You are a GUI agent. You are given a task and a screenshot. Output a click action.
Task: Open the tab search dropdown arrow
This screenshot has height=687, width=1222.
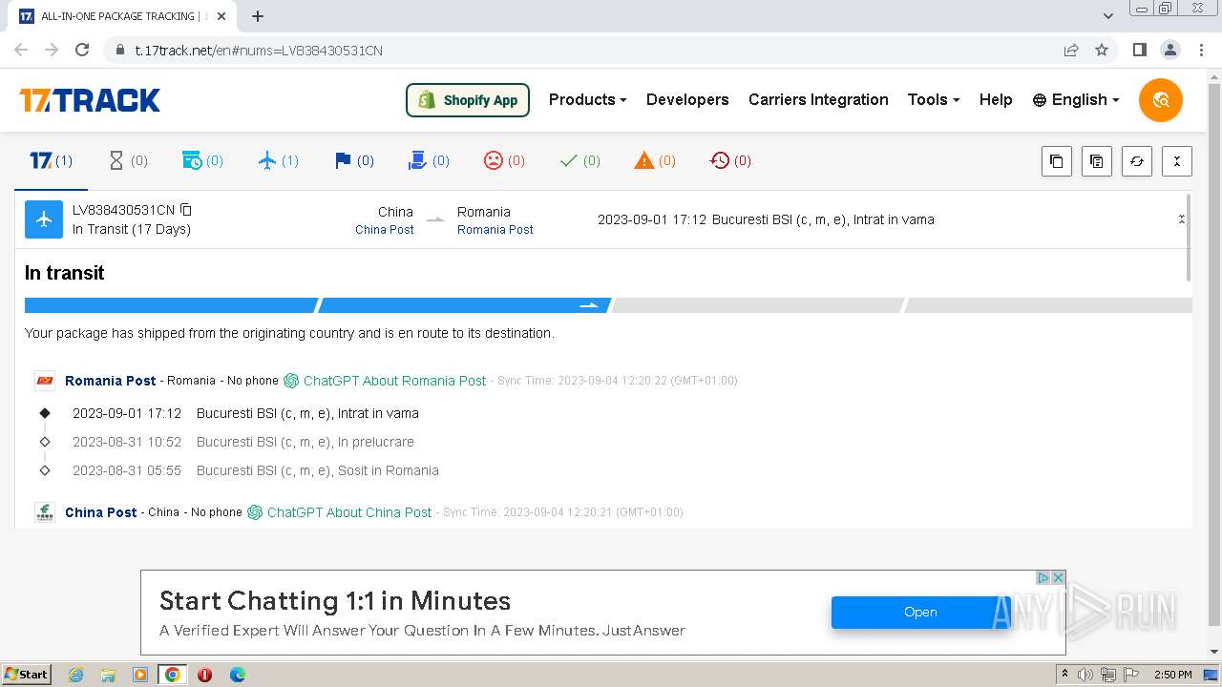coord(1108,16)
